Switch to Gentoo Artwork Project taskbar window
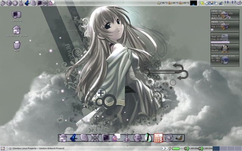242x151 pixels. (37, 148)
